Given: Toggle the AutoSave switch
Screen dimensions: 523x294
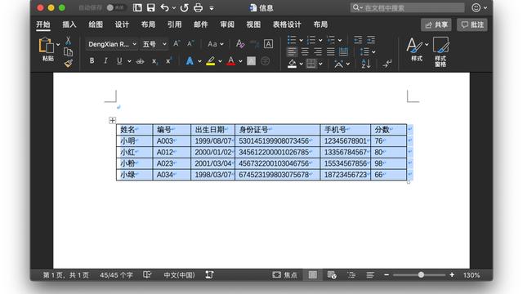Looking at the screenshot, I should click(x=115, y=7).
